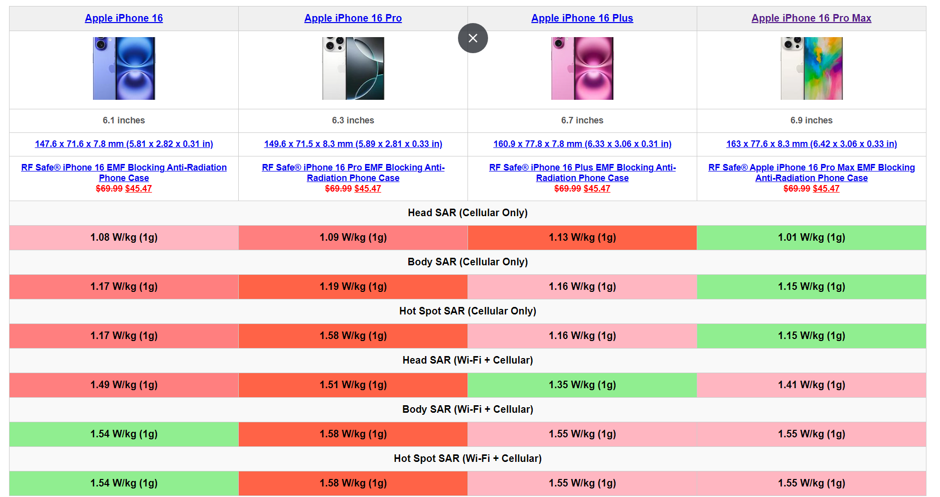Open iPhone 16 Pro dimensions link
This screenshot has height=497, width=940.
[x=353, y=144]
